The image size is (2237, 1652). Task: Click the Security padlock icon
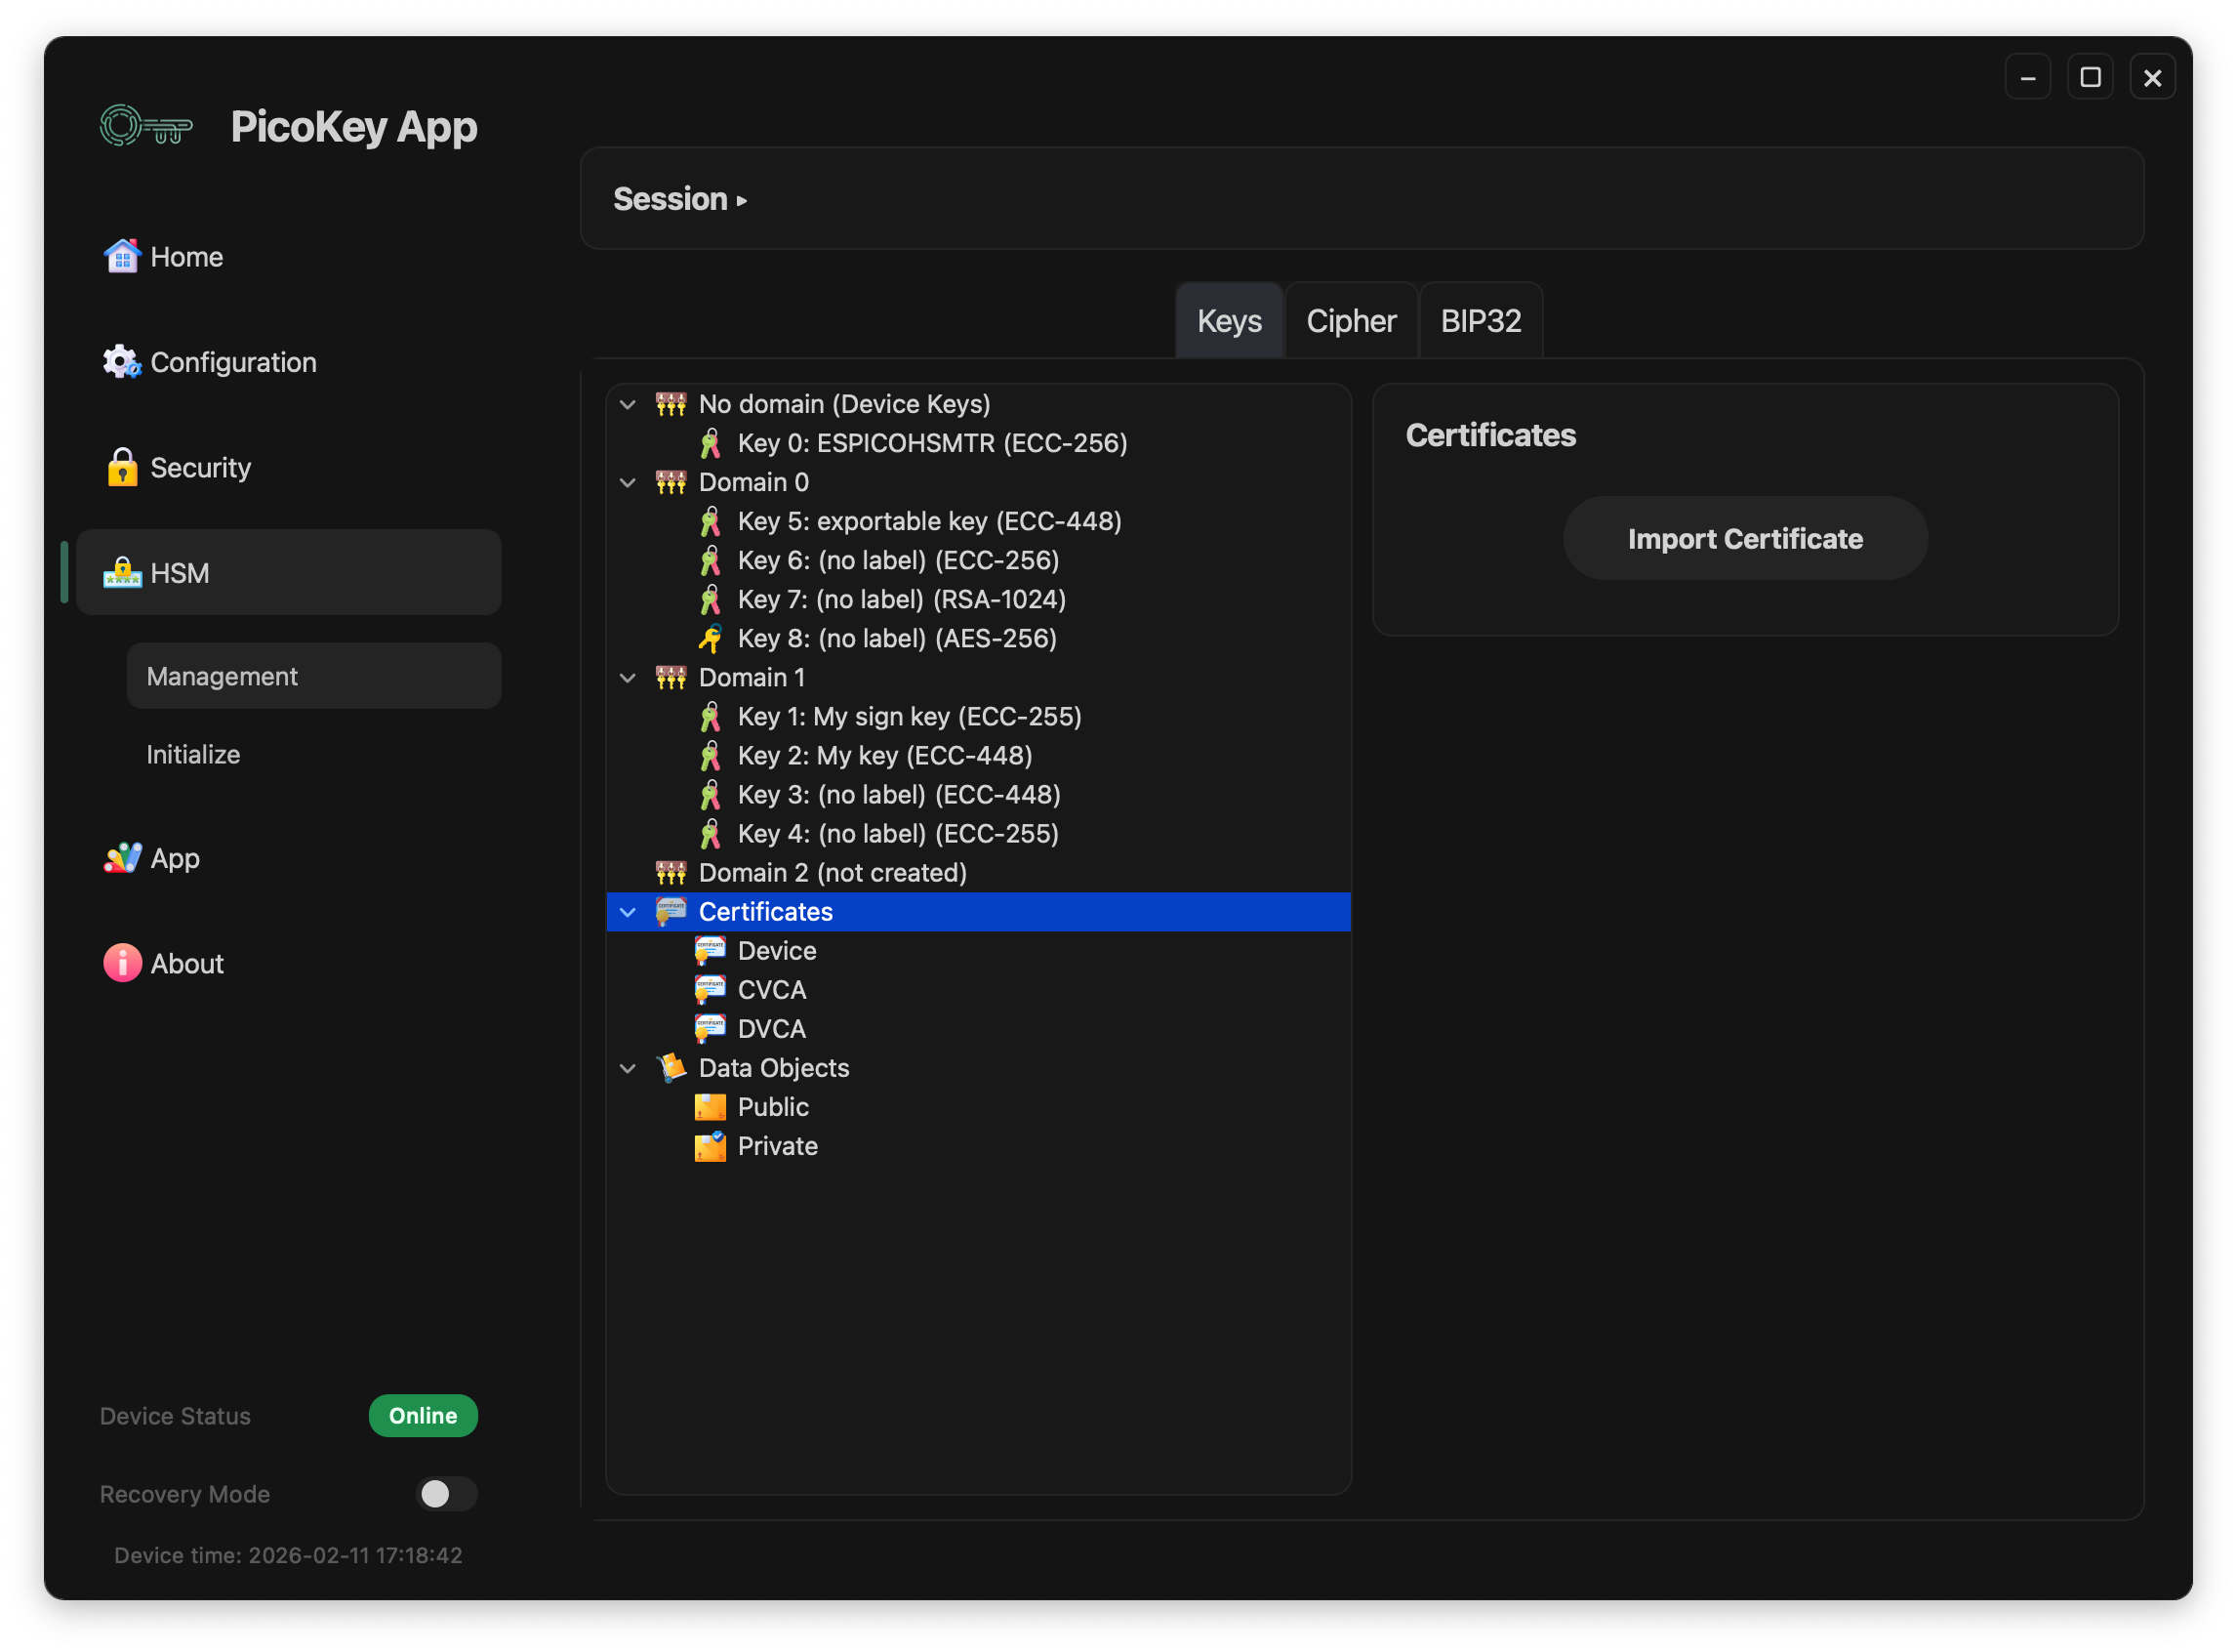click(x=122, y=468)
